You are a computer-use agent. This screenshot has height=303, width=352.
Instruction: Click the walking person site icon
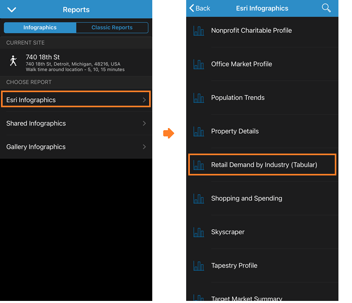[x=14, y=61]
